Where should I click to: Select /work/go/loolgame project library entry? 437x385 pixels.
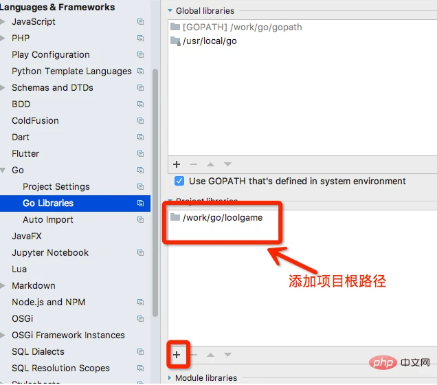(223, 217)
